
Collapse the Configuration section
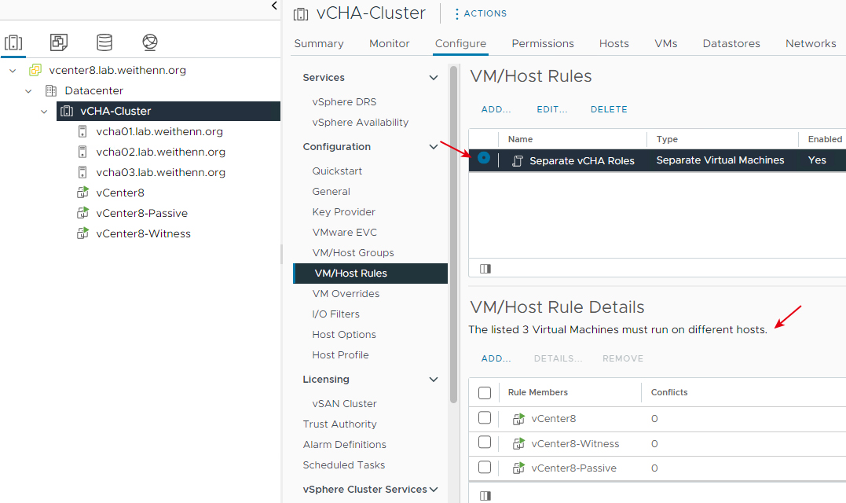[x=434, y=147]
